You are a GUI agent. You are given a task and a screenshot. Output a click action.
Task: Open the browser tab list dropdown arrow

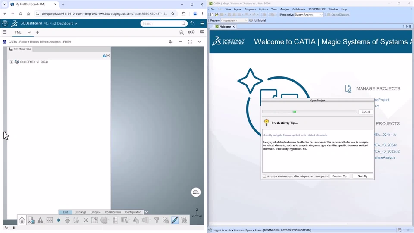(x=4, y=4)
